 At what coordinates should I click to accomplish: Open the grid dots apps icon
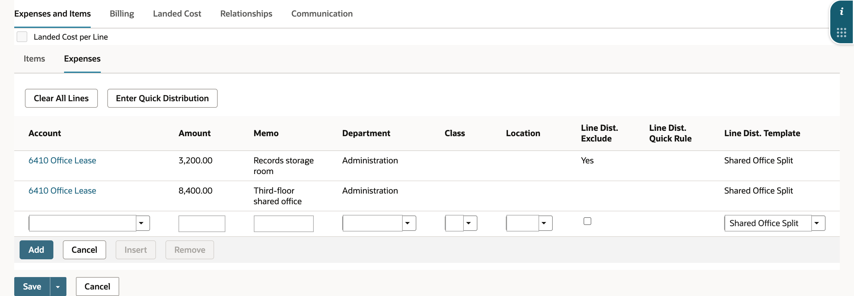tap(842, 33)
